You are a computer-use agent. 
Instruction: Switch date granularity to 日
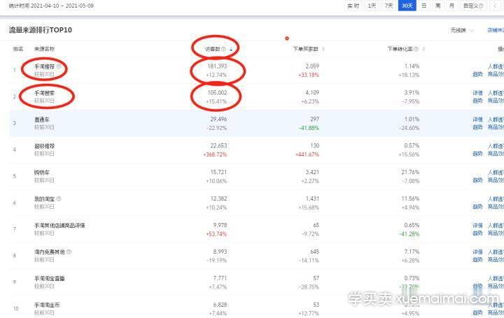coord(424,6)
